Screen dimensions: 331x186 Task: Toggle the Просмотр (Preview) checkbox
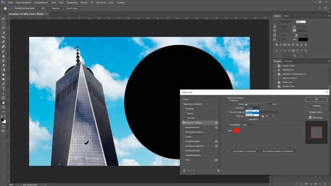(310, 117)
